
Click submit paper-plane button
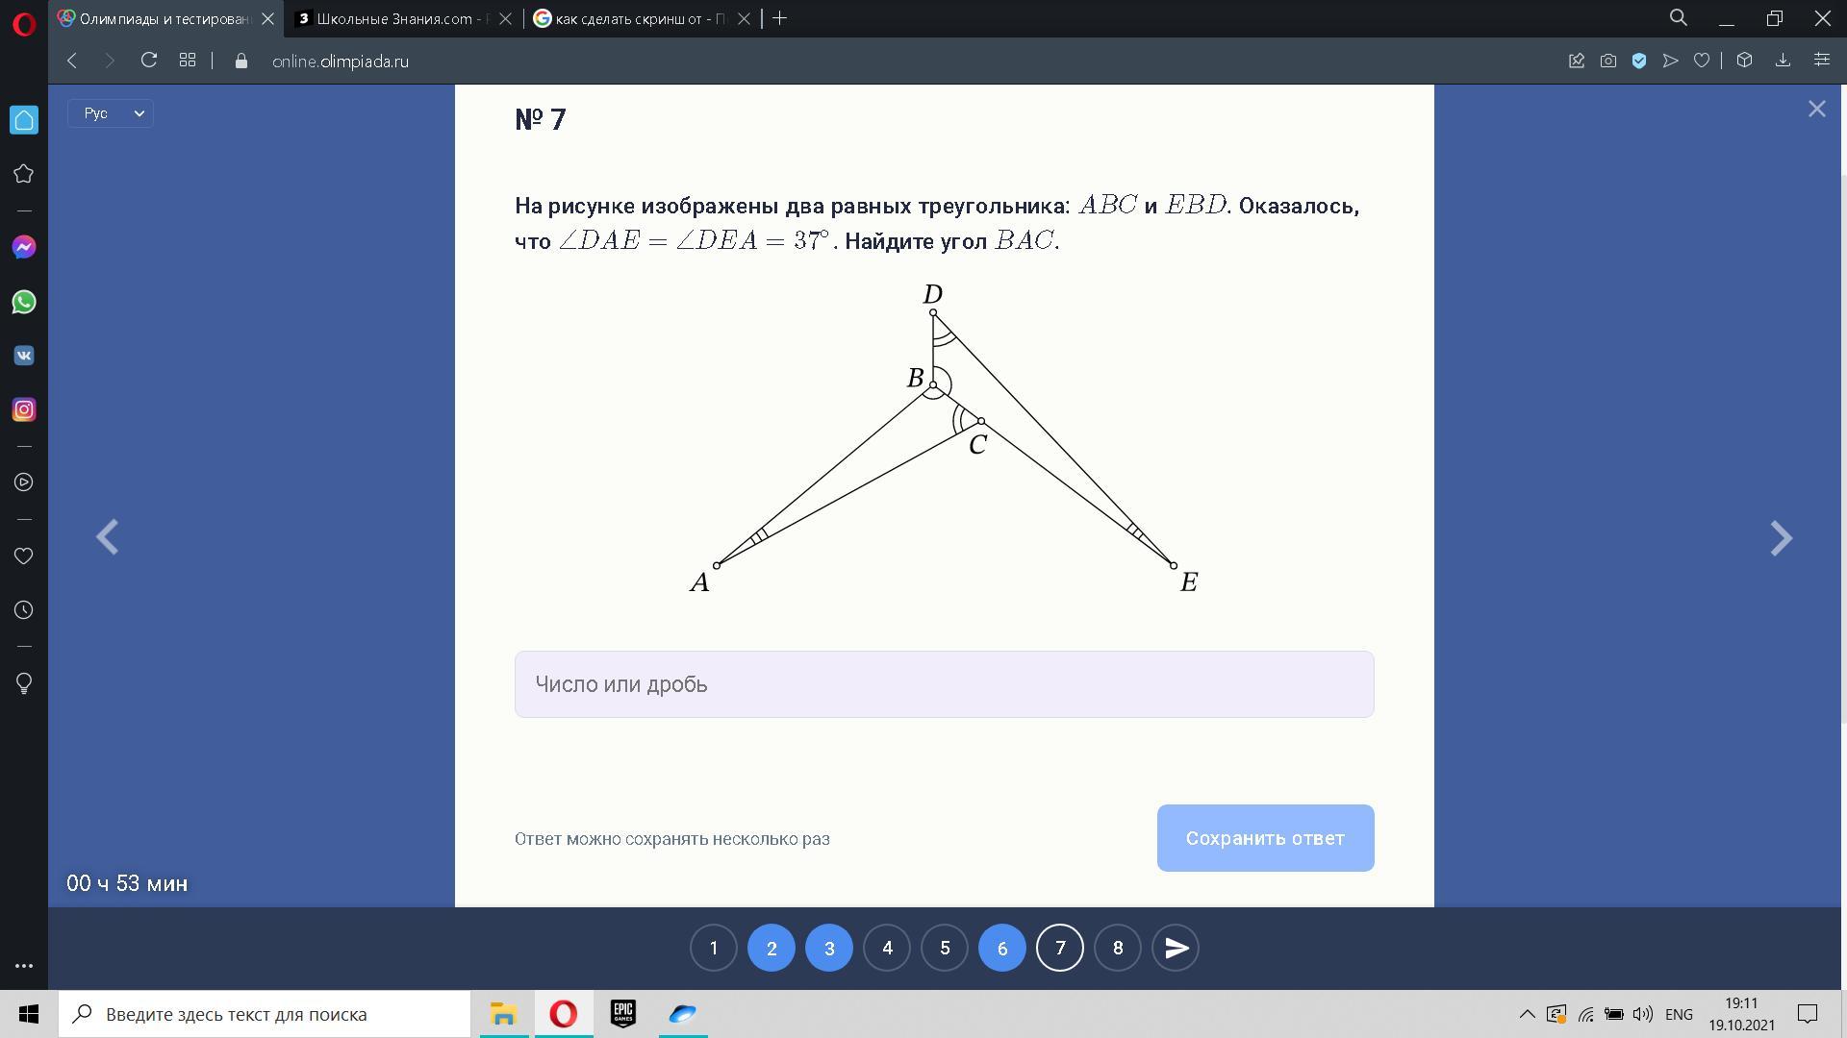[1176, 949]
